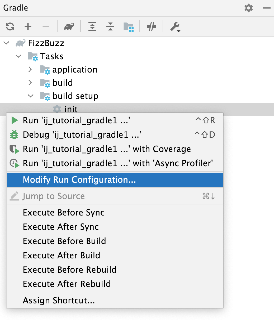Image resolution: width=274 pixels, height=323 pixels.
Task: Reload all Gradle projects
Action: (x=10, y=26)
